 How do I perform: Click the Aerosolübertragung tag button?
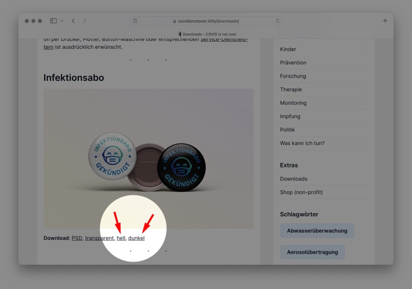pyautogui.click(x=313, y=252)
